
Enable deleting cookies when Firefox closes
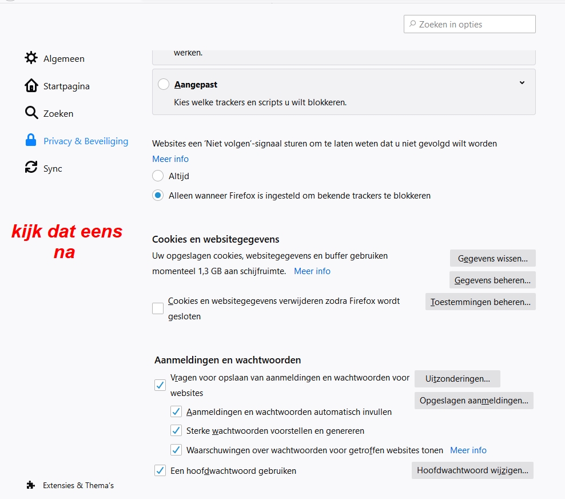point(158,309)
